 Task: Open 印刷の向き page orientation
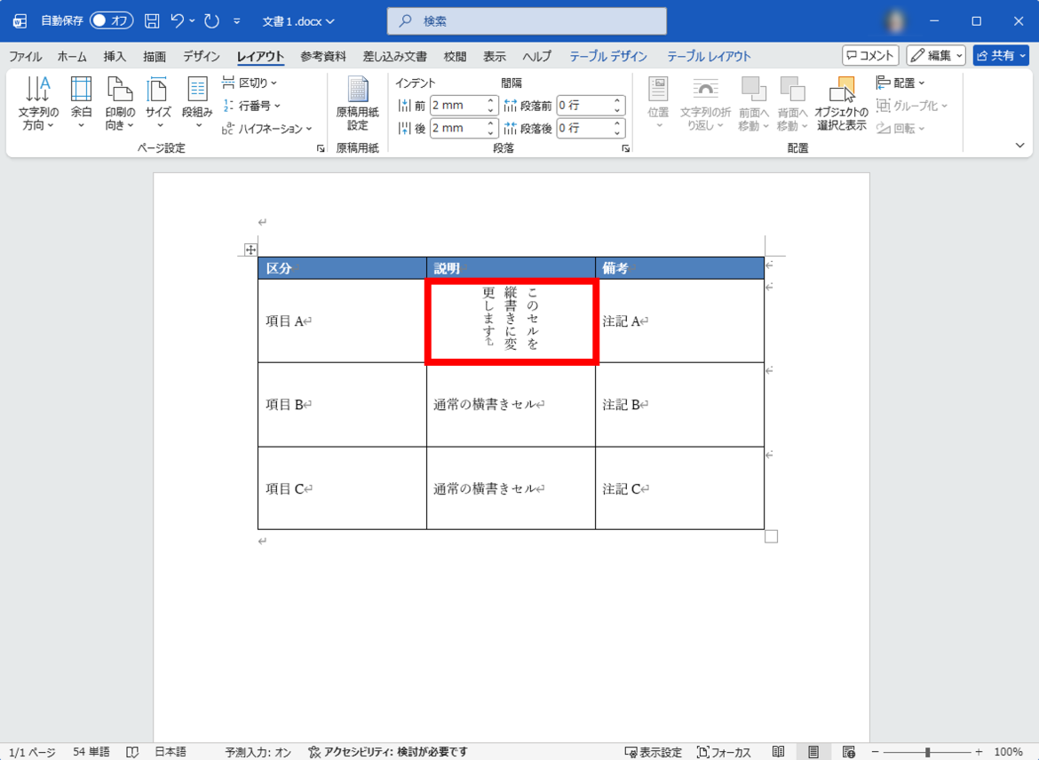pyautogui.click(x=120, y=103)
